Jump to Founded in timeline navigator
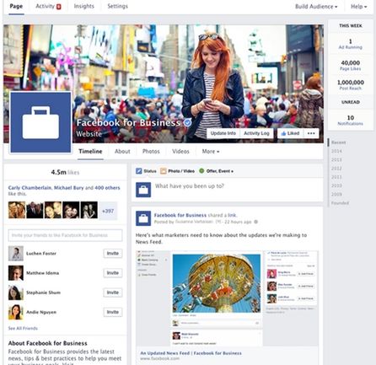 coord(340,203)
